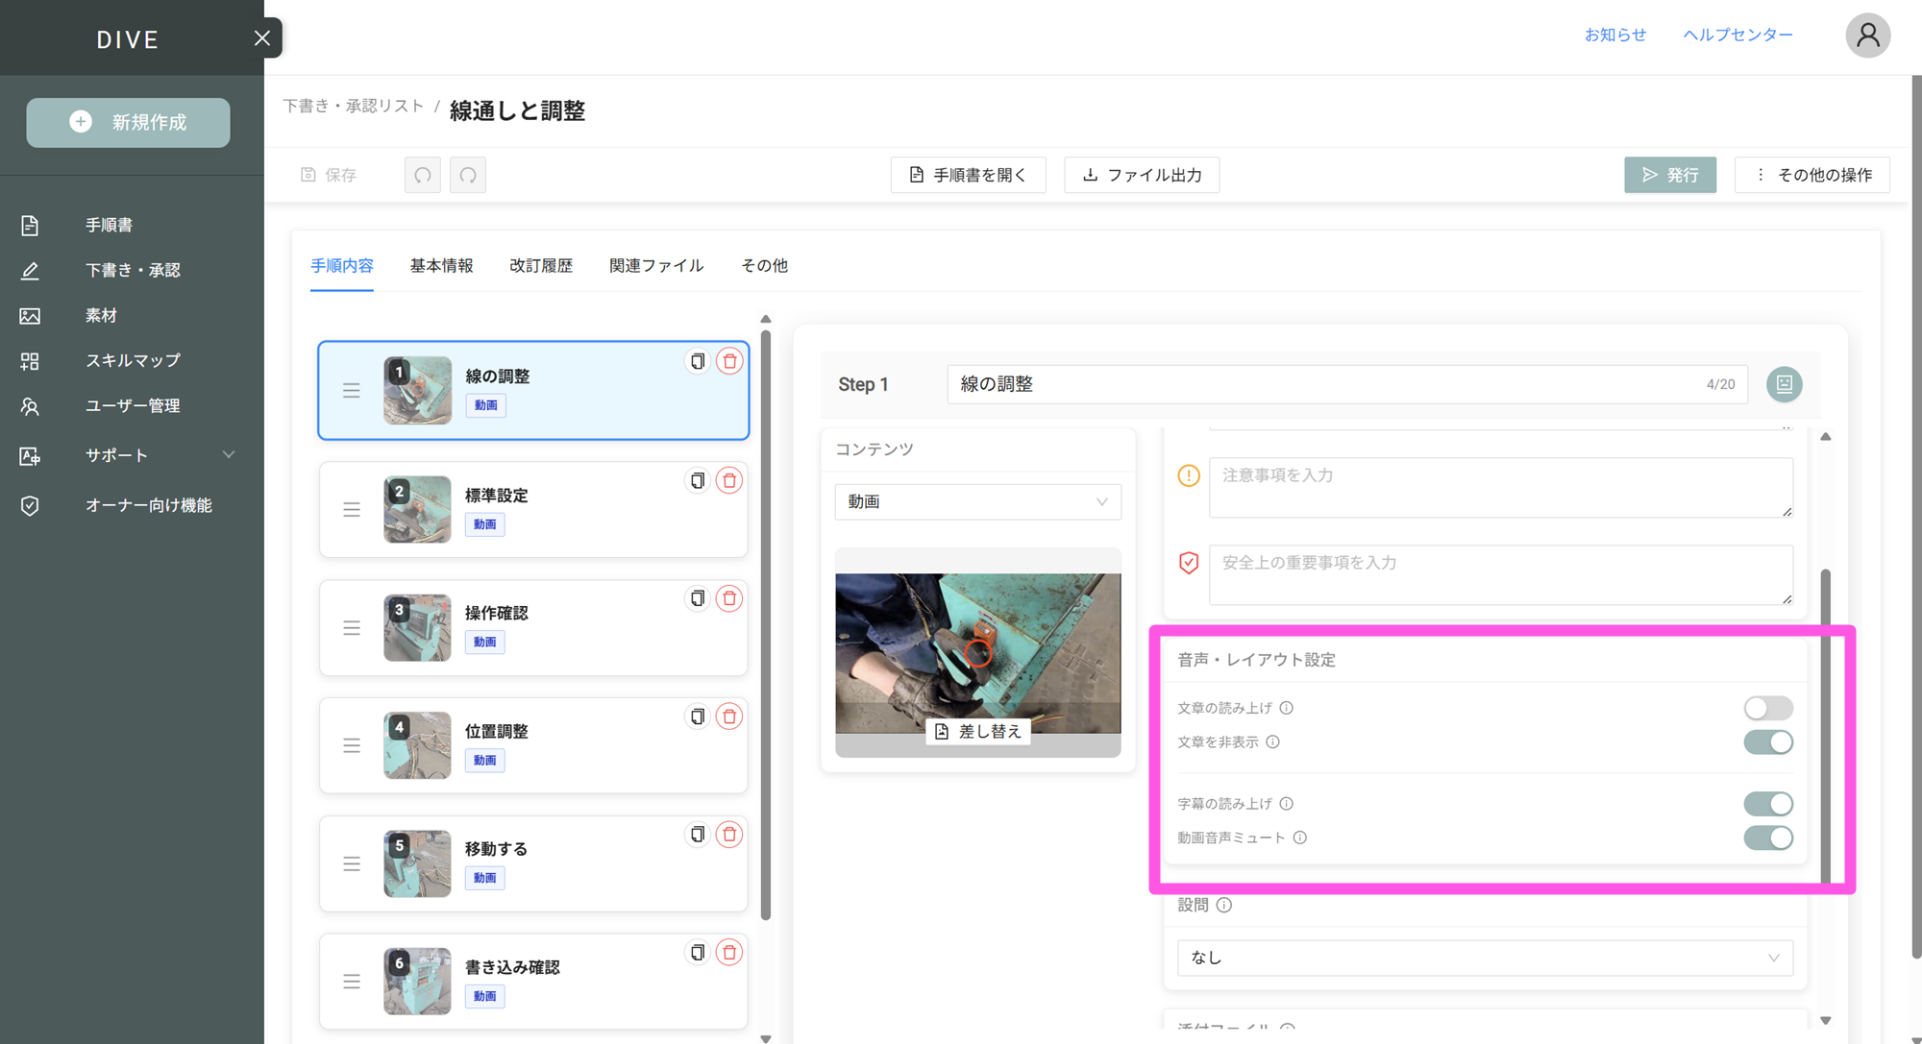The image size is (1922, 1044).
Task: Click the round template icon beside step title
Action: click(1784, 384)
